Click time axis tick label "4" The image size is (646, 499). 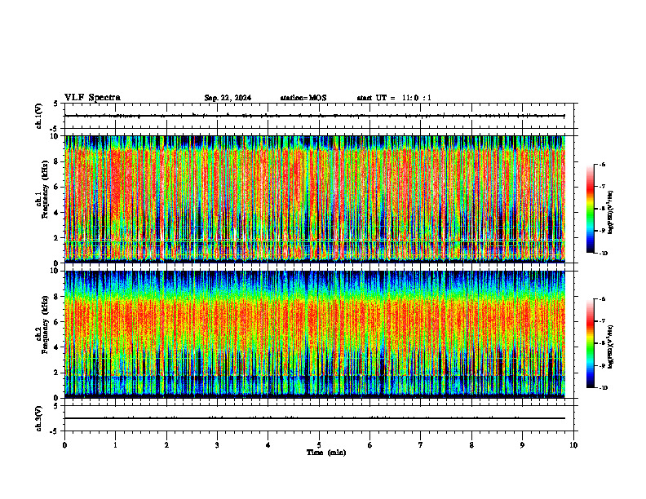pos(268,445)
